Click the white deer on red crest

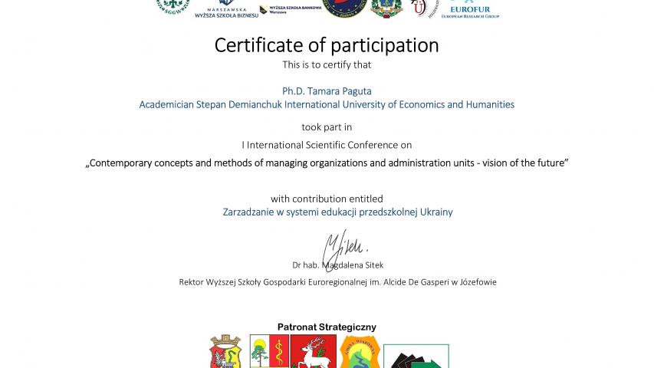point(314,351)
